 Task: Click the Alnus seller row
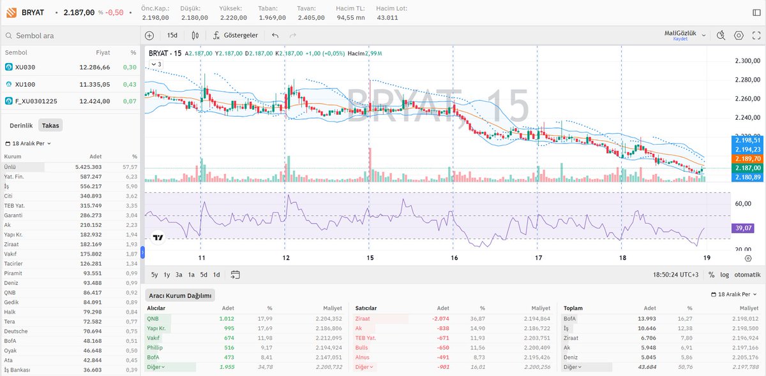[x=453, y=357]
